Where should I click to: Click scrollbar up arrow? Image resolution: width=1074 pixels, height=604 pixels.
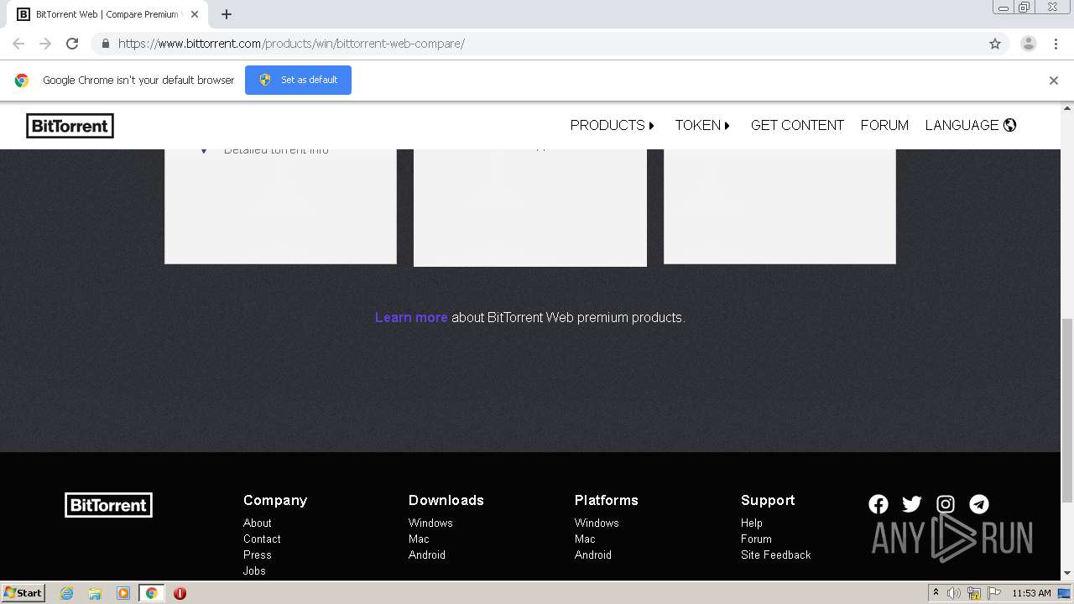[x=1067, y=107]
